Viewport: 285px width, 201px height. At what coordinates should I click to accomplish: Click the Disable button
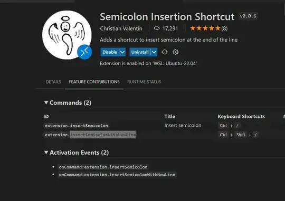click(110, 52)
